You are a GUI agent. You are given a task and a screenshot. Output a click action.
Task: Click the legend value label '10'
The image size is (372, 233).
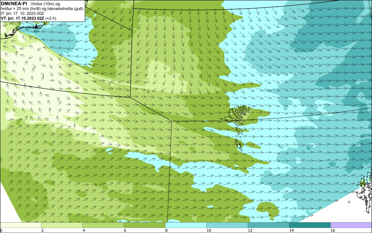(209, 230)
